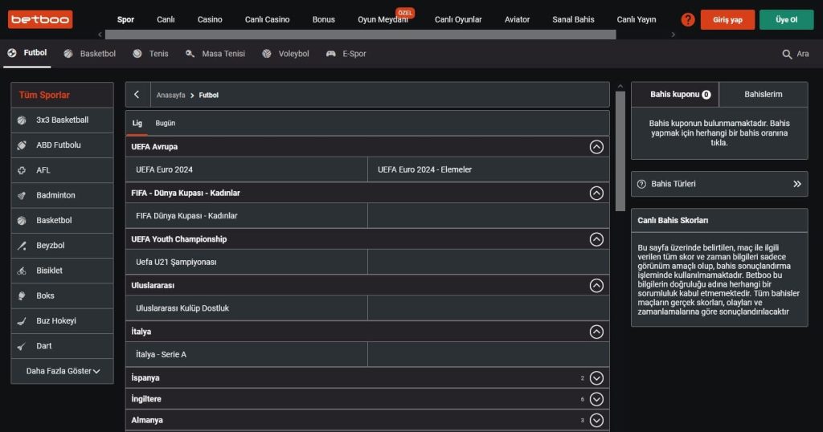
Task: Click the Beyzbol bat icon
Action: pos(22,246)
